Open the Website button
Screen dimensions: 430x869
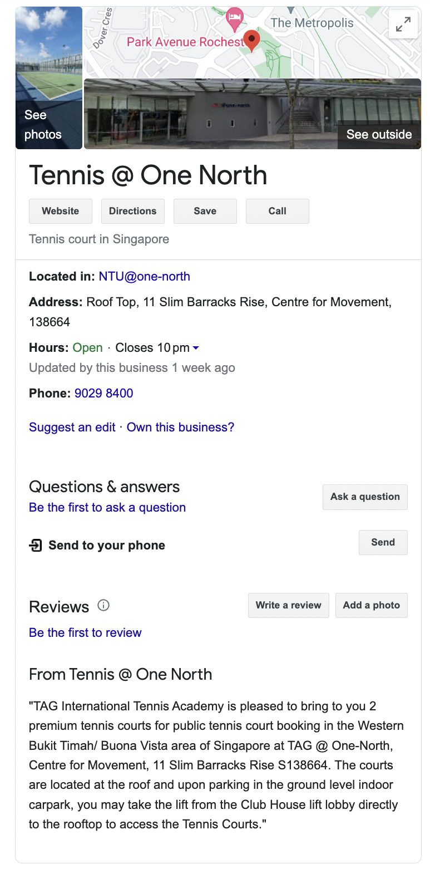point(61,211)
